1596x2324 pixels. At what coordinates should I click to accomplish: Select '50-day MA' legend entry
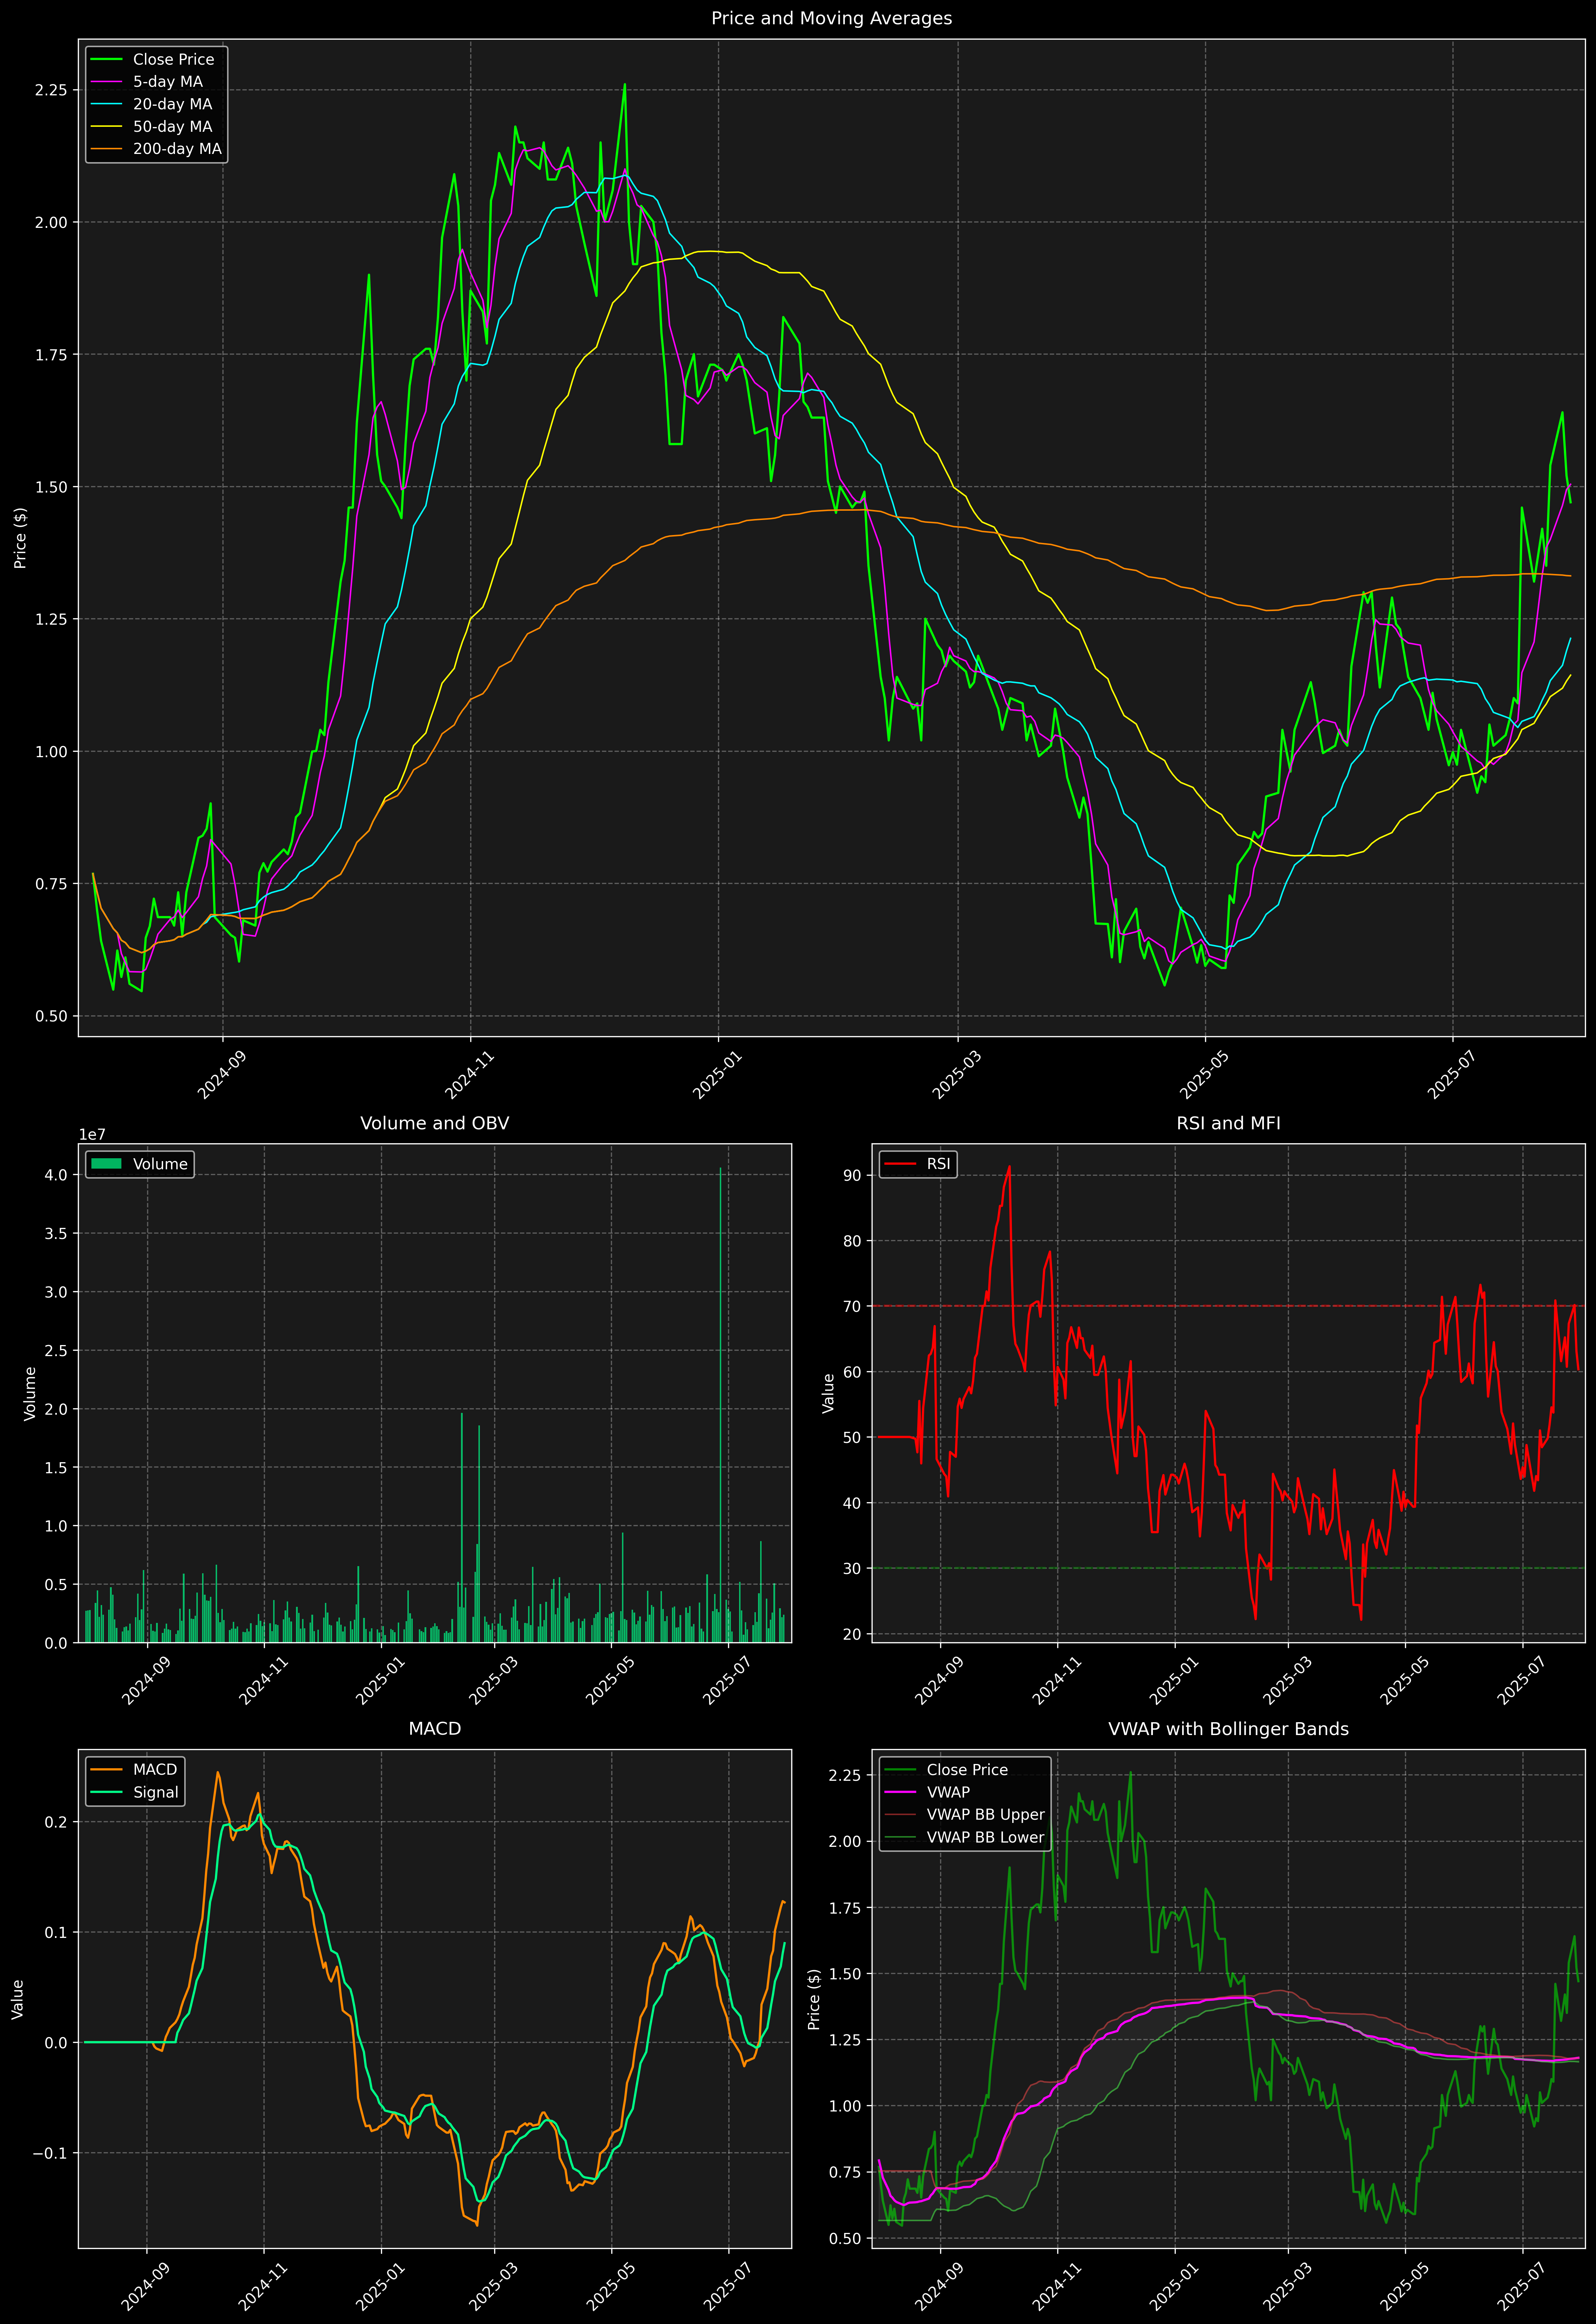(x=172, y=127)
